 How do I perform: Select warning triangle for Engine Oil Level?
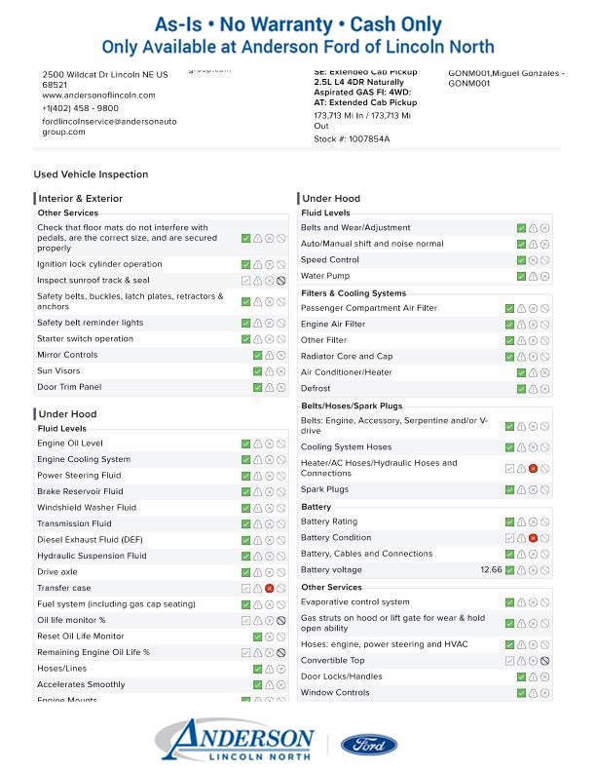click(258, 444)
